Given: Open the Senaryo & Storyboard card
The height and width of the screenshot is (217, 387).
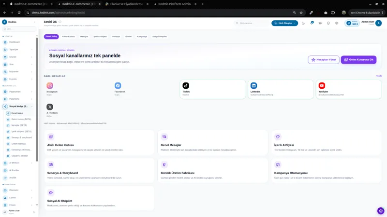Looking at the screenshot, I should pos(99,171).
